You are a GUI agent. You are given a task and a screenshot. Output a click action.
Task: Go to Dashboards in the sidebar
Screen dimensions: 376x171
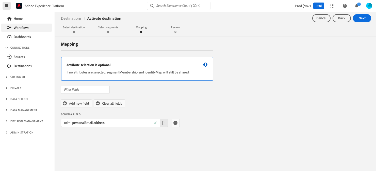(22, 37)
